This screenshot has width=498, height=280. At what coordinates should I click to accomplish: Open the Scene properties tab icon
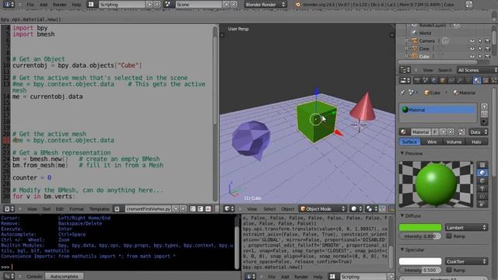point(426,80)
